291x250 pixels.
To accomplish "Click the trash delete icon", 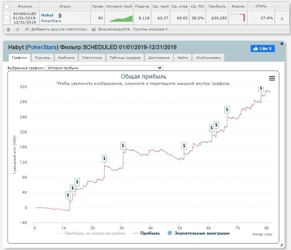I will (8, 29).
